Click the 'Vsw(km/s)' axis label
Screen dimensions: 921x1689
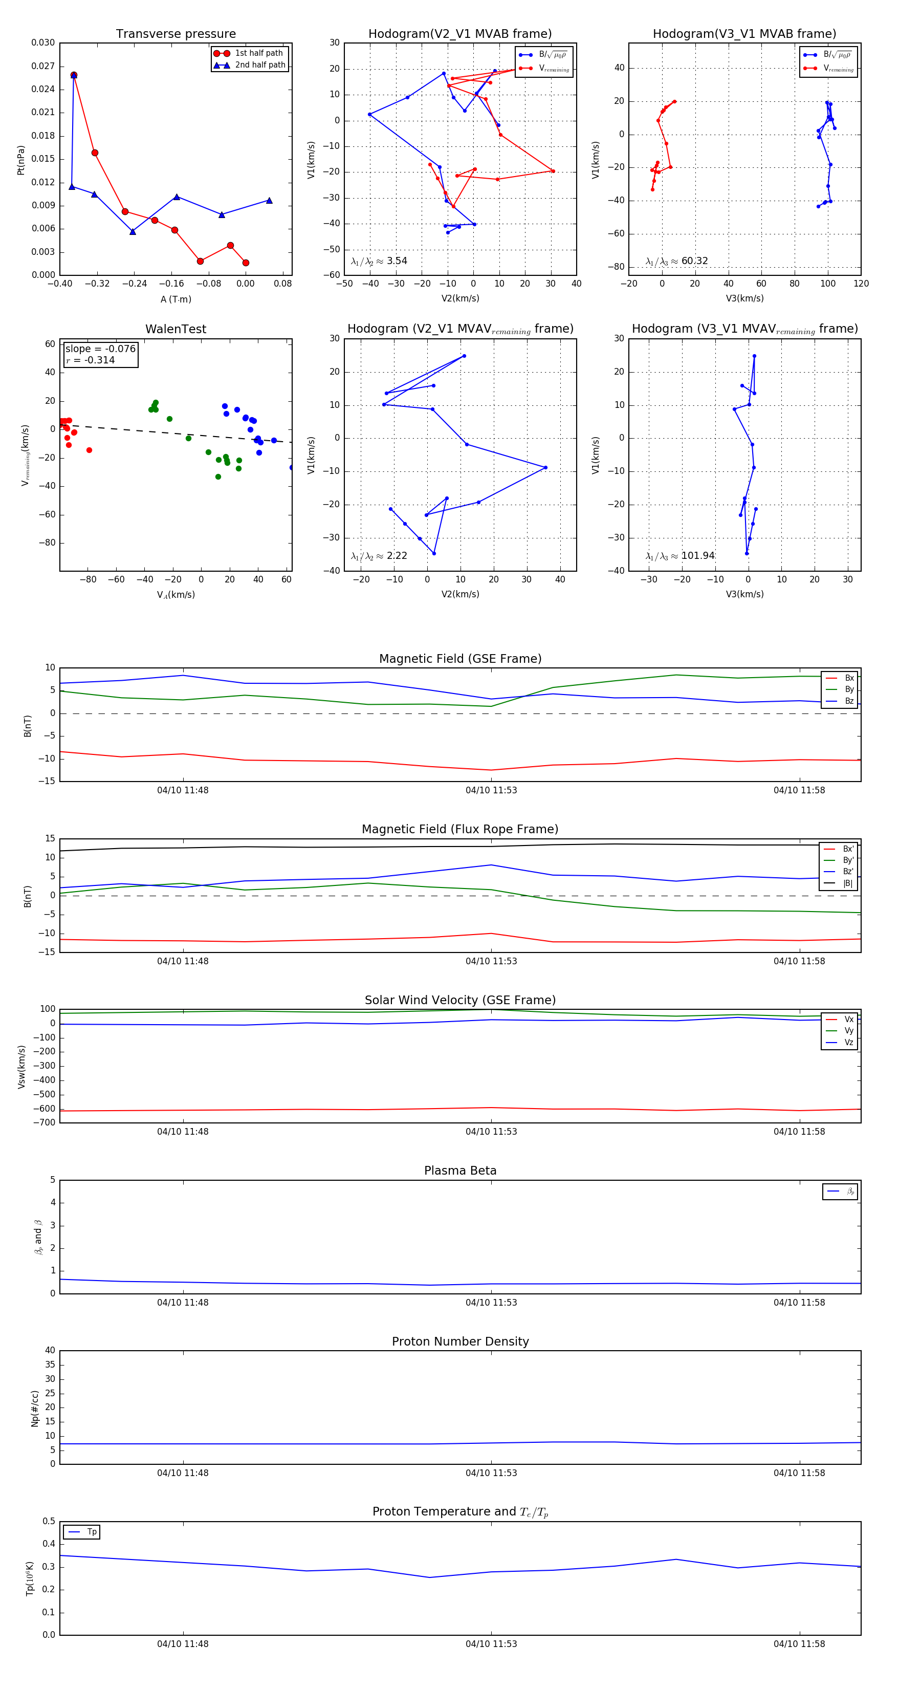click(21, 1067)
